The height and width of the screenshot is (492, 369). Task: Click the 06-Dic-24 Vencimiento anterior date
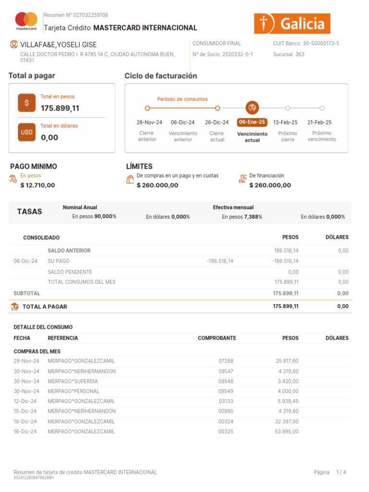coord(183,123)
